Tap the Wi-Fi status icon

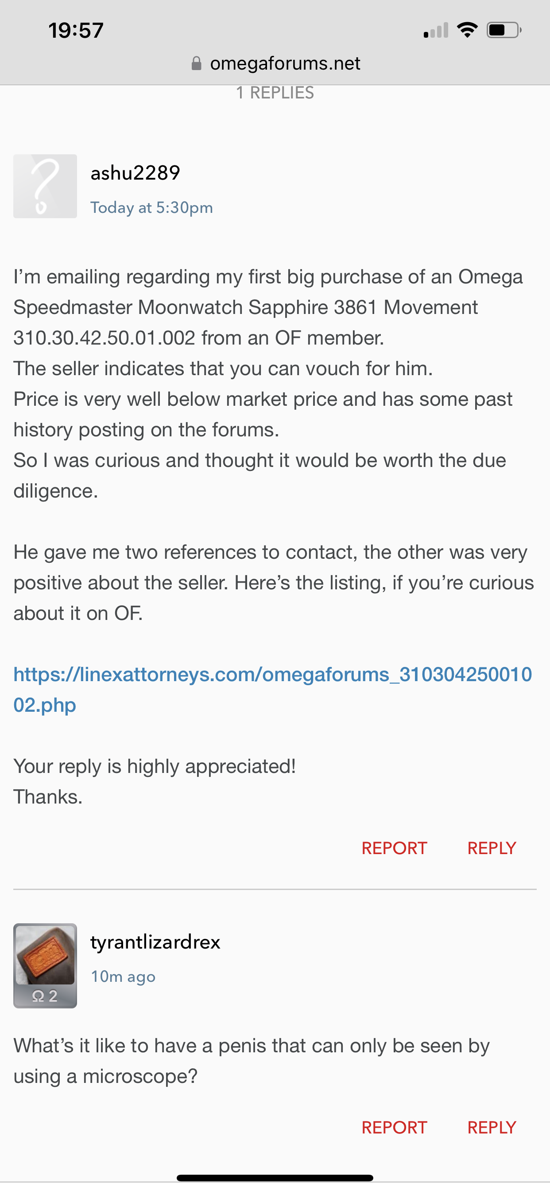click(467, 31)
